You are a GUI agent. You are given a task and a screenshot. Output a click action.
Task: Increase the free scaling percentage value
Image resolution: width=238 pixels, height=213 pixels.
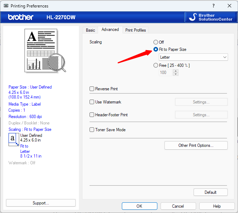click(x=175, y=71)
